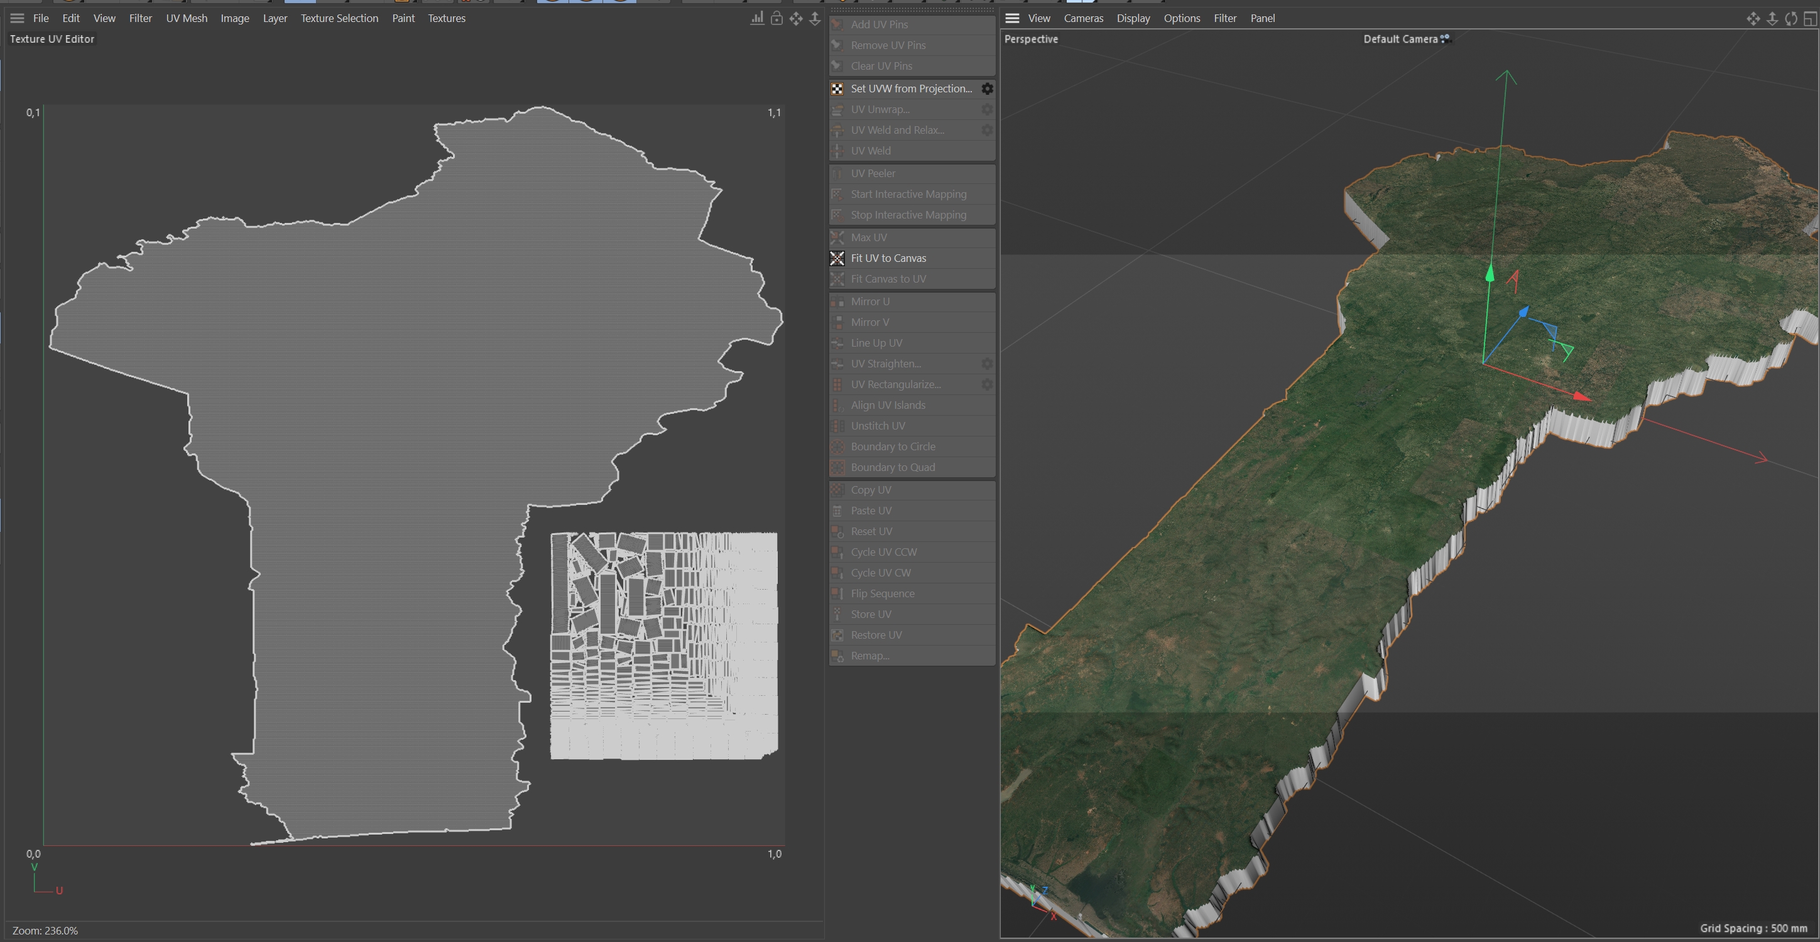This screenshot has width=1820, height=942.
Task: Click the UV editor histogram icon
Action: 756,19
